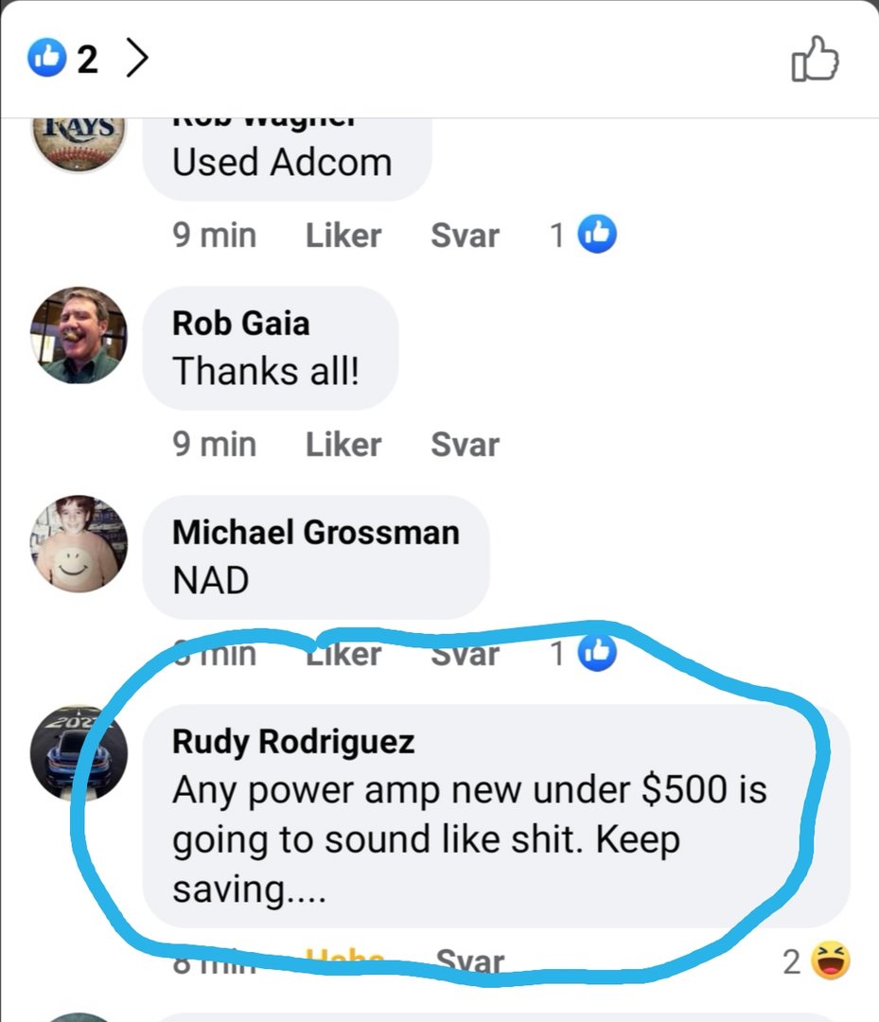Open Rob Gaia's profile name link

pos(240,324)
